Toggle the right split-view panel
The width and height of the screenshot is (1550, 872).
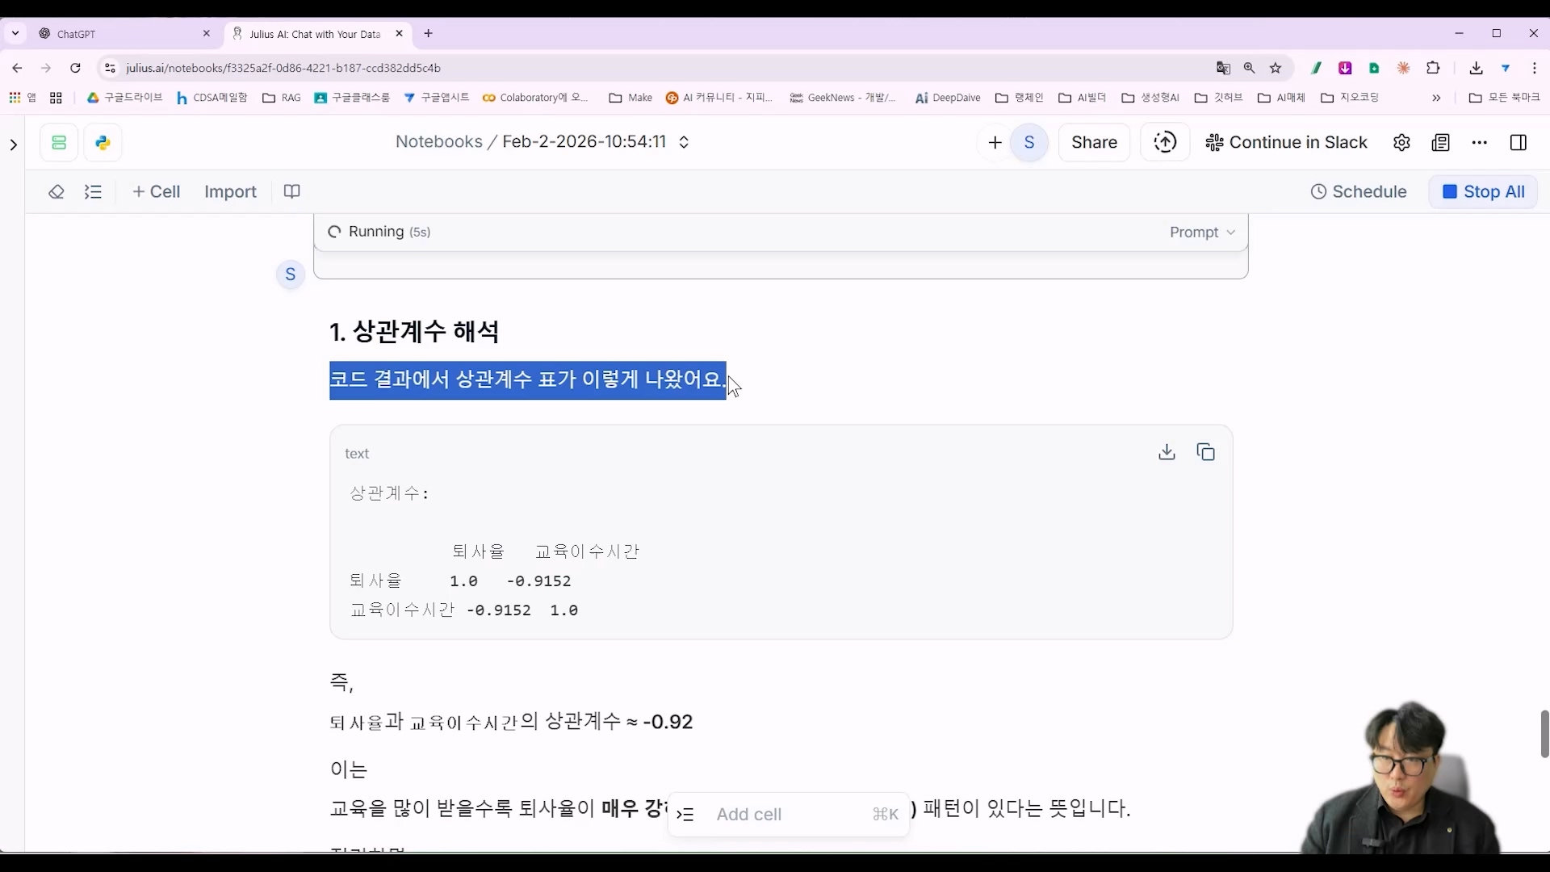point(1519,142)
